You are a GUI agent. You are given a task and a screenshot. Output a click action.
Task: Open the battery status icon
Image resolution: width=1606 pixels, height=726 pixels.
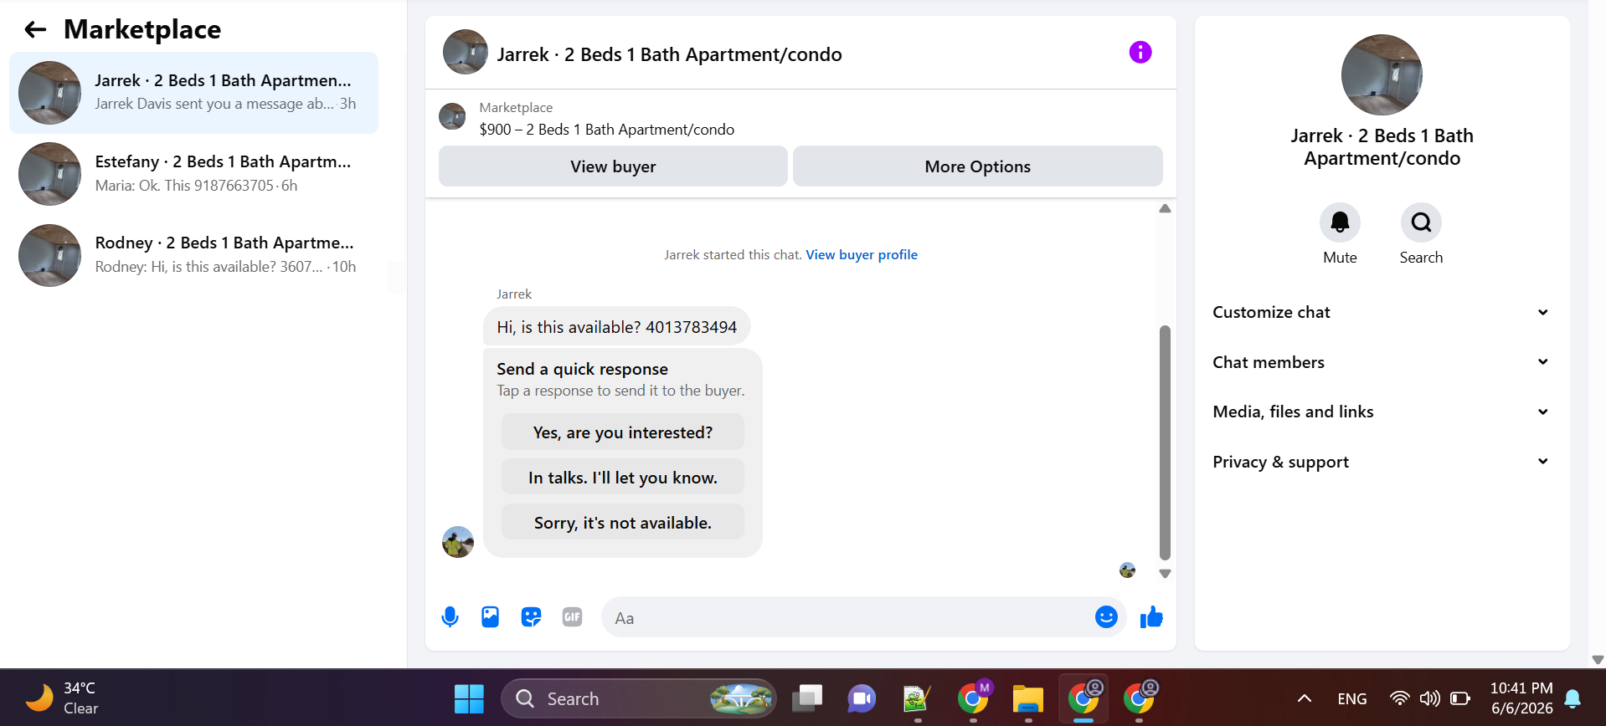(1460, 698)
